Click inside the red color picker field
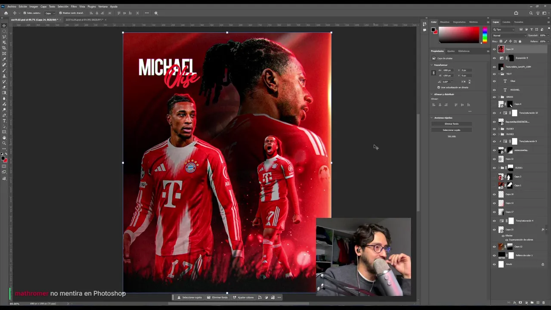551x310 pixels. tap(458, 35)
